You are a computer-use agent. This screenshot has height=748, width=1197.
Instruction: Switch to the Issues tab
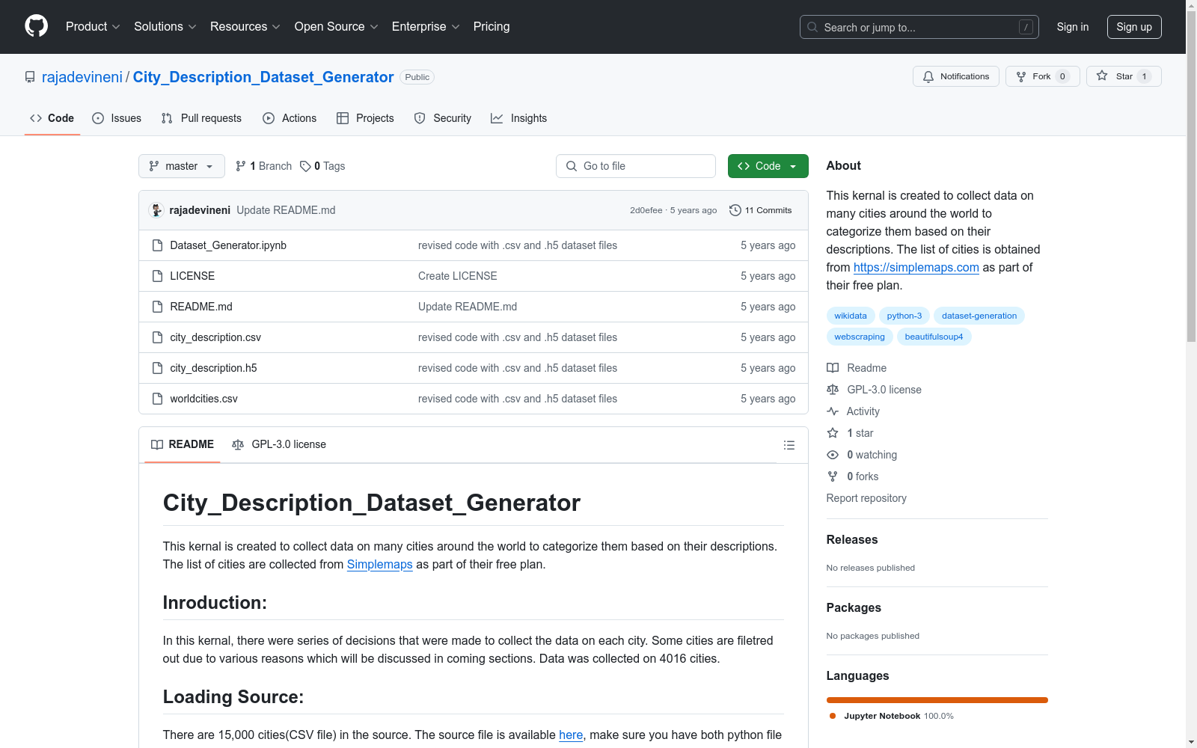tap(117, 118)
